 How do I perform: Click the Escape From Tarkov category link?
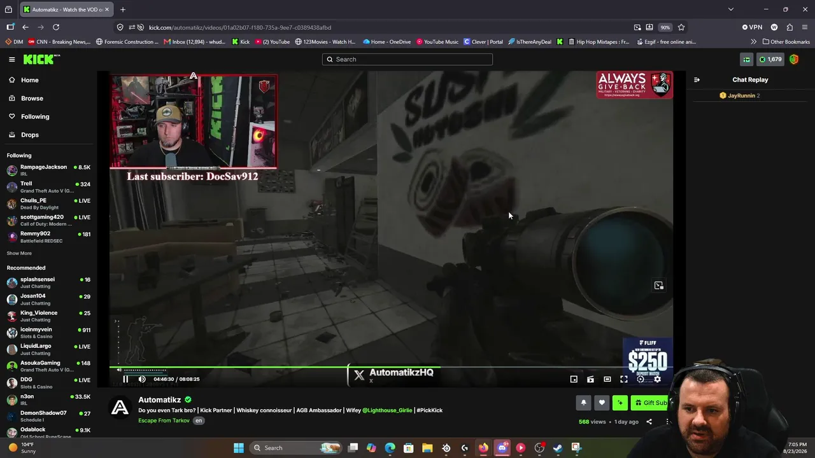164,420
